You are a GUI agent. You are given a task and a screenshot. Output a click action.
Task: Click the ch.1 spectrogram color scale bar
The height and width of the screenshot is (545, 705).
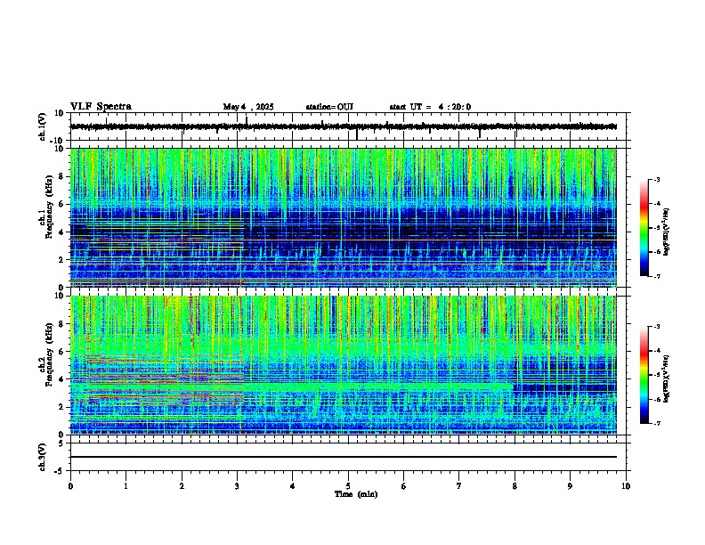coord(644,228)
